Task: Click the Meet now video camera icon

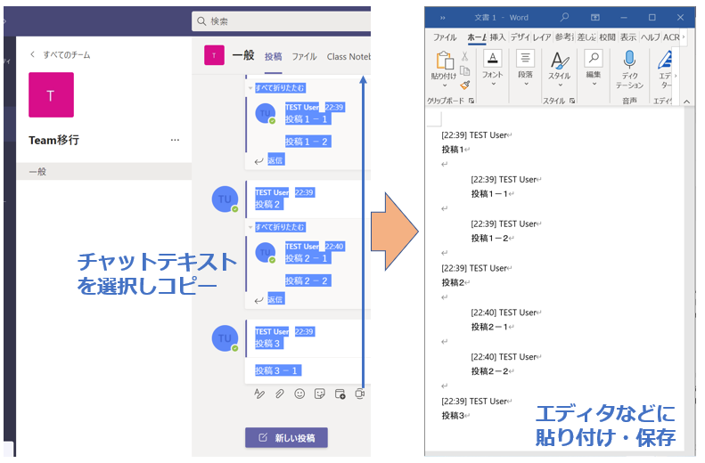Action: pyautogui.click(x=360, y=394)
